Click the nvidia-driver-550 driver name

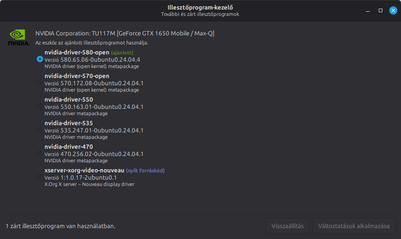point(69,99)
